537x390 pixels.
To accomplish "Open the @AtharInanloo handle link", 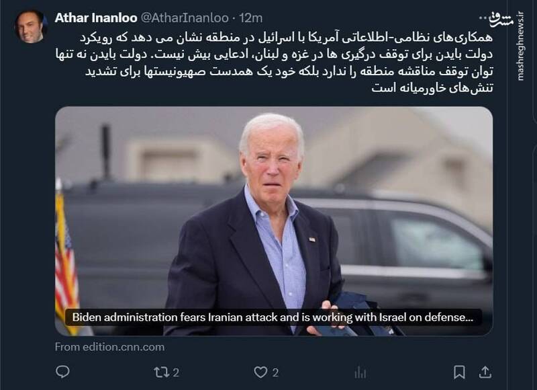I will [185, 18].
